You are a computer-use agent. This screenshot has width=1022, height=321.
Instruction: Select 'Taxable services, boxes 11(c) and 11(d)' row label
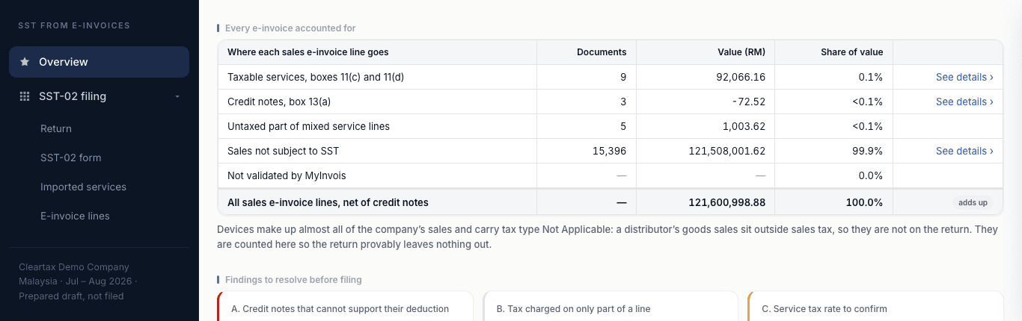(316, 77)
